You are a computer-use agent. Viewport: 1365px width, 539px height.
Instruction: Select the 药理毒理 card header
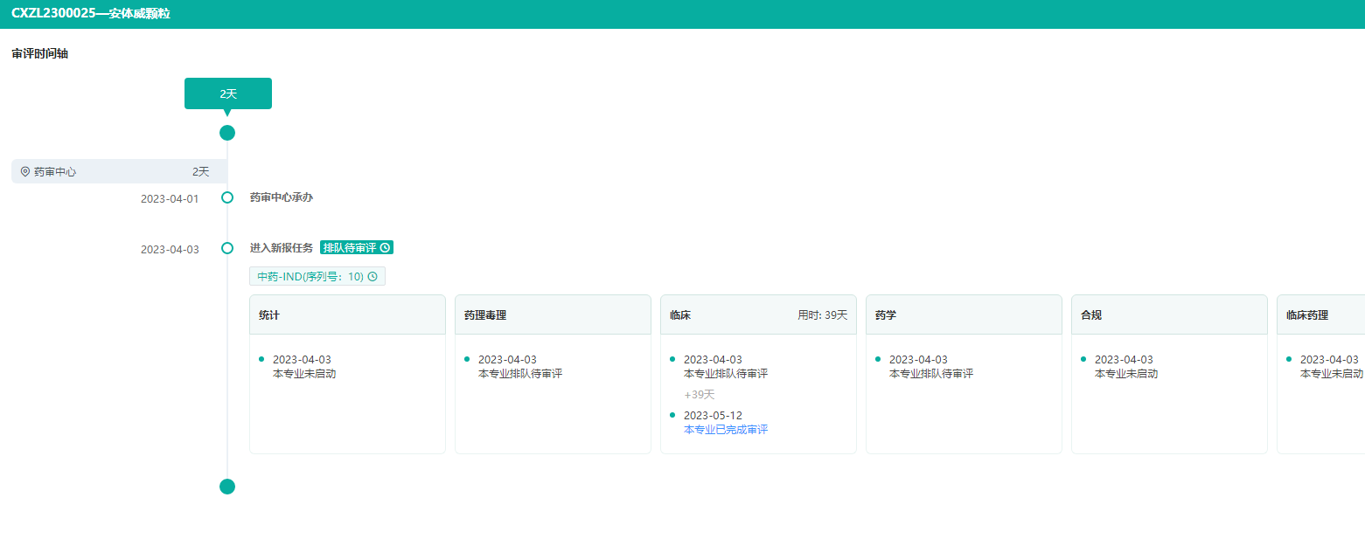tap(553, 314)
